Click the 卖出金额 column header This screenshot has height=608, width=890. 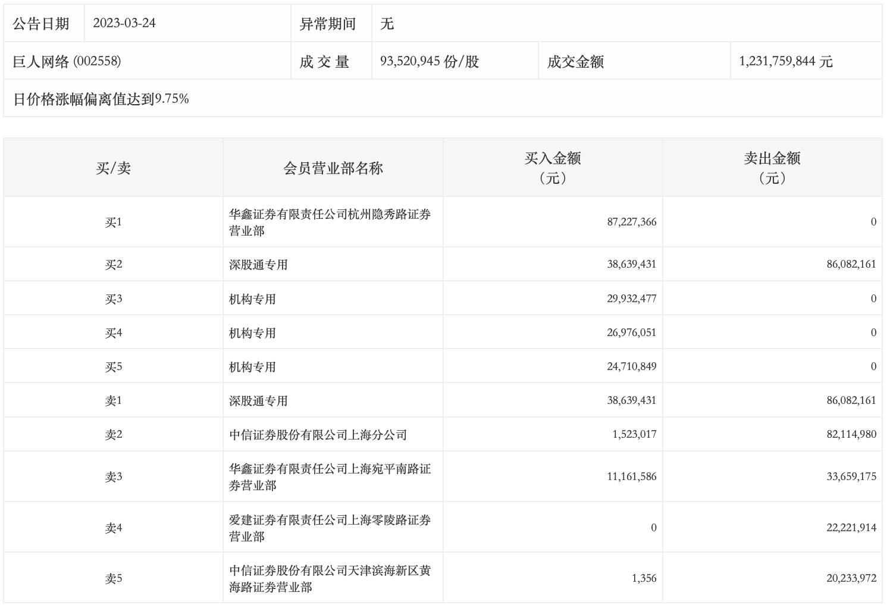(772, 168)
